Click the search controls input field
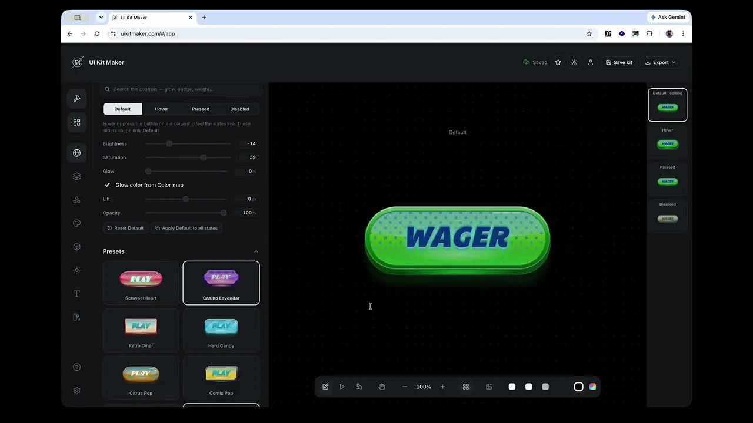This screenshot has width=753, height=423. click(181, 89)
